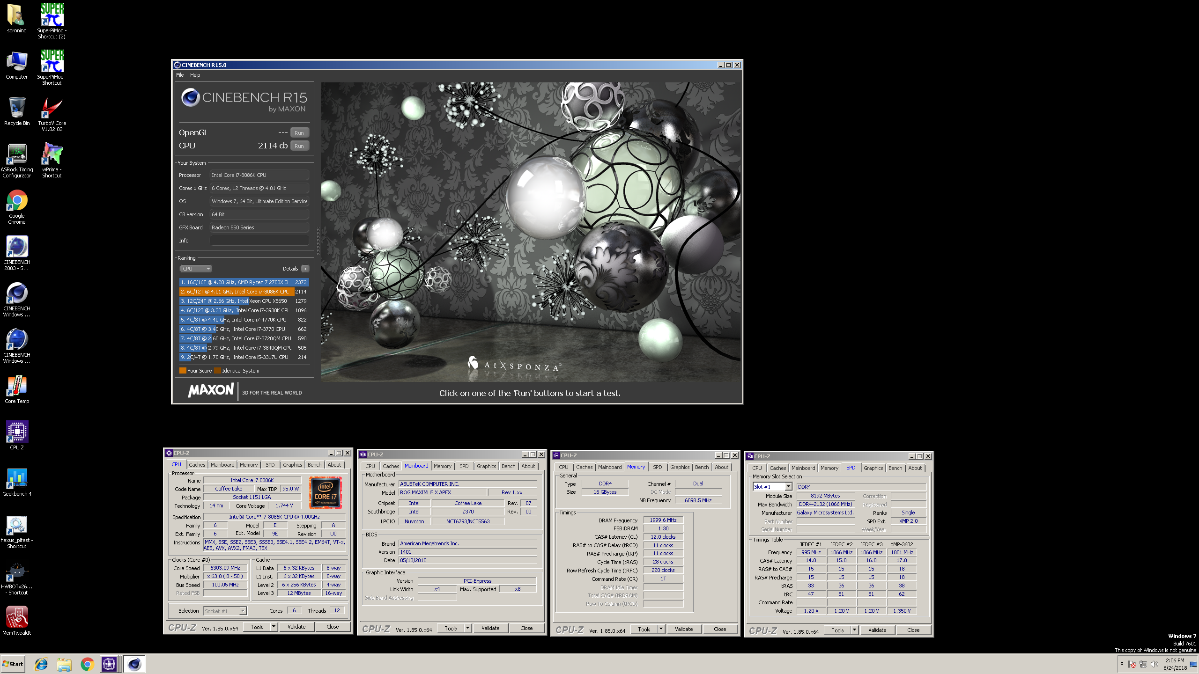
Task: Open Core Temp desktop icon
Action: 16,389
